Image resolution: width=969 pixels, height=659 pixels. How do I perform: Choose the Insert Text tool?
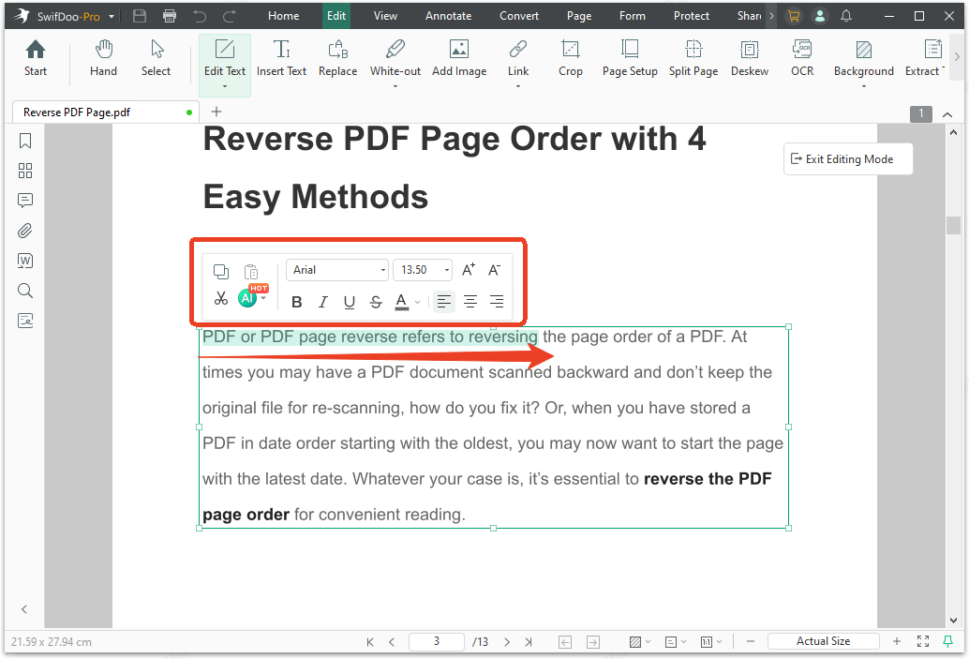pyautogui.click(x=281, y=59)
